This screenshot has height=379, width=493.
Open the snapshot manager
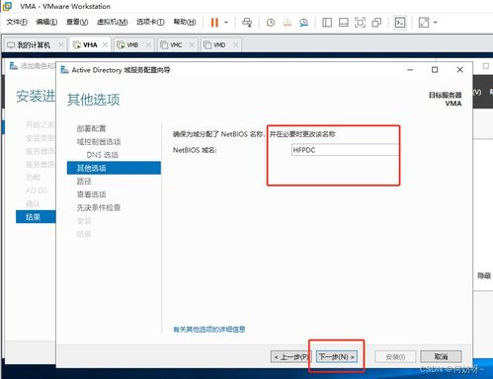point(303,23)
